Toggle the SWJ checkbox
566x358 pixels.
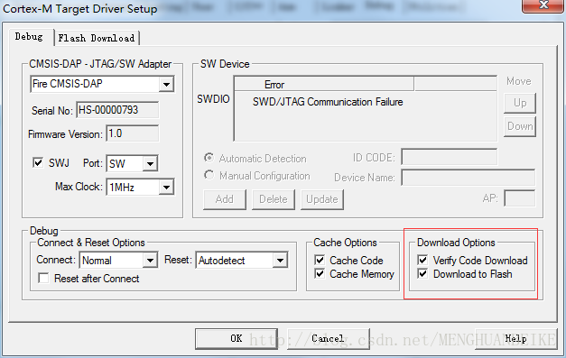pyautogui.click(x=38, y=162)
